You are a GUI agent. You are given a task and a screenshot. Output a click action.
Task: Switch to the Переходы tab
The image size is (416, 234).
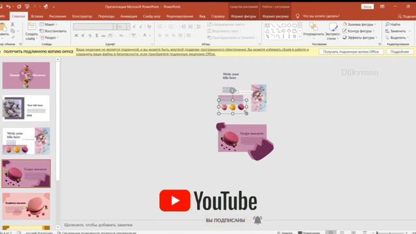click(x=106, y=16)
